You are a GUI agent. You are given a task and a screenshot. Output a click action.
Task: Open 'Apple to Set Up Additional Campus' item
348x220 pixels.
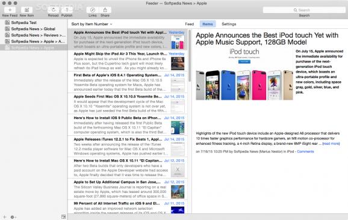tap(128, 189)
